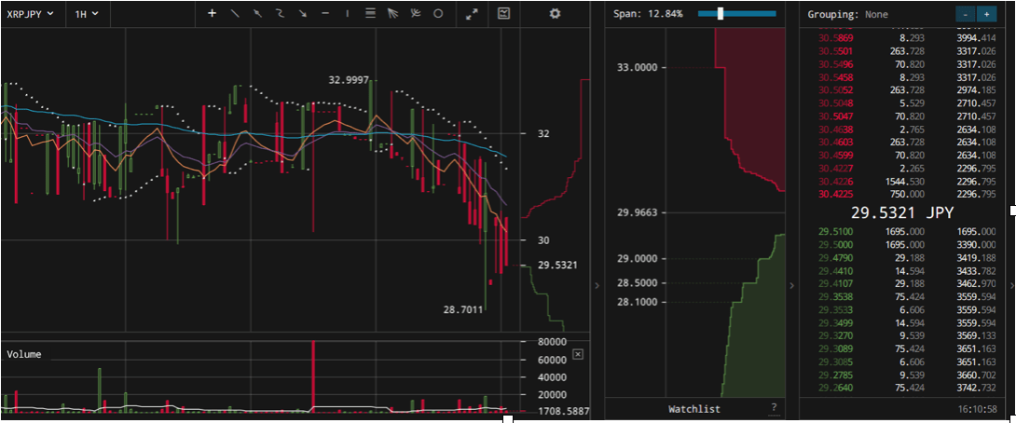Open the 1H timeframe dropdown

click(x=87, y=14)
